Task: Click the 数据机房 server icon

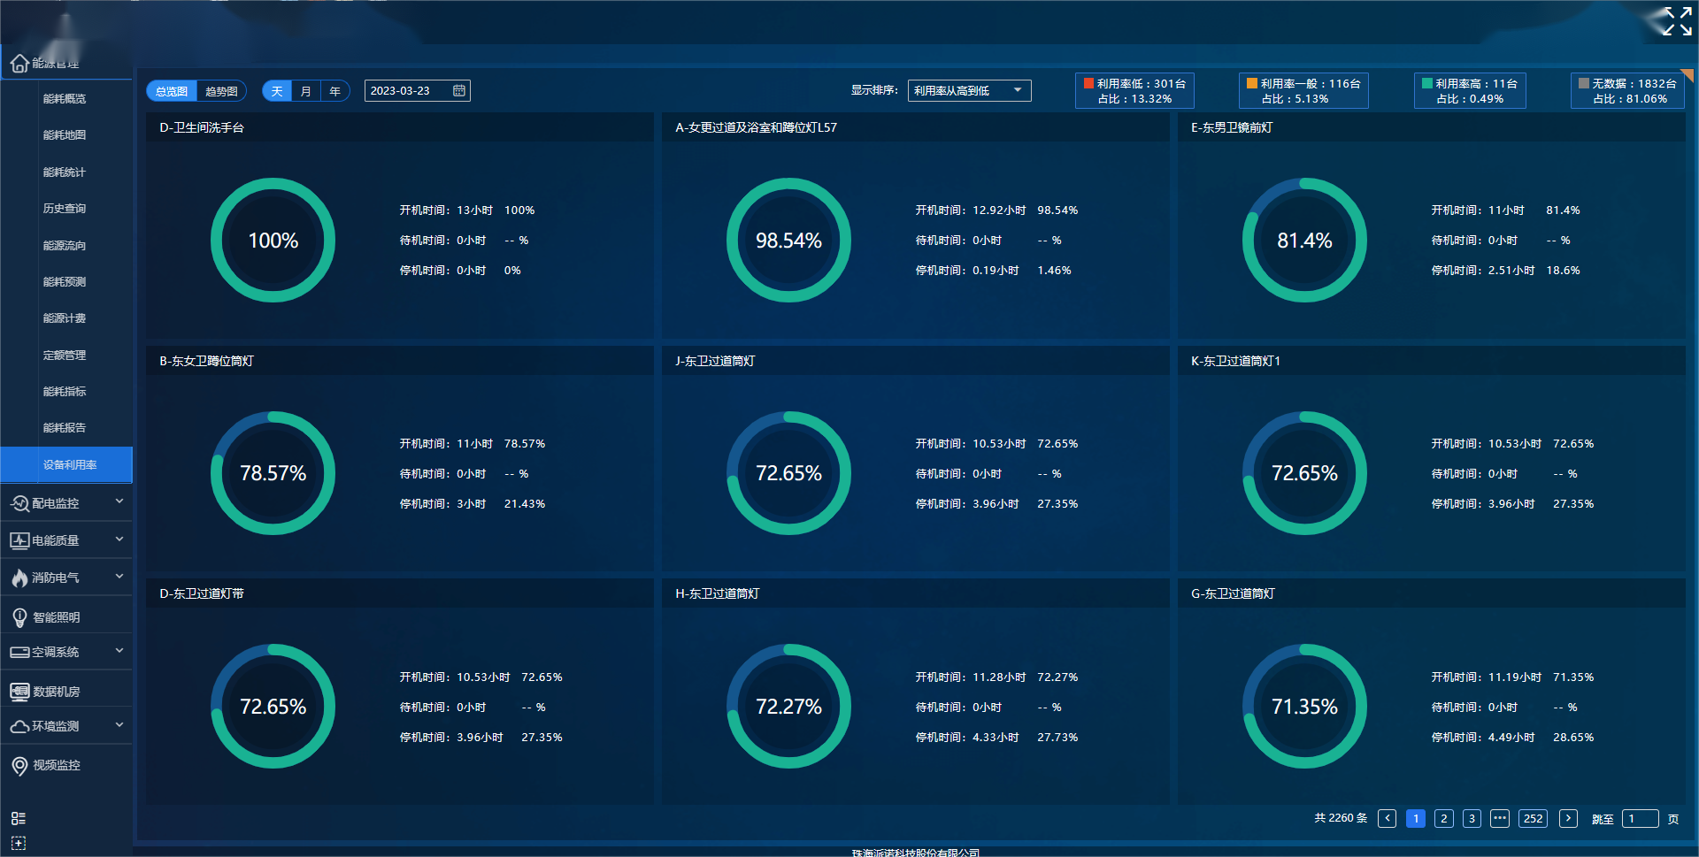Action: coord(19,692)
